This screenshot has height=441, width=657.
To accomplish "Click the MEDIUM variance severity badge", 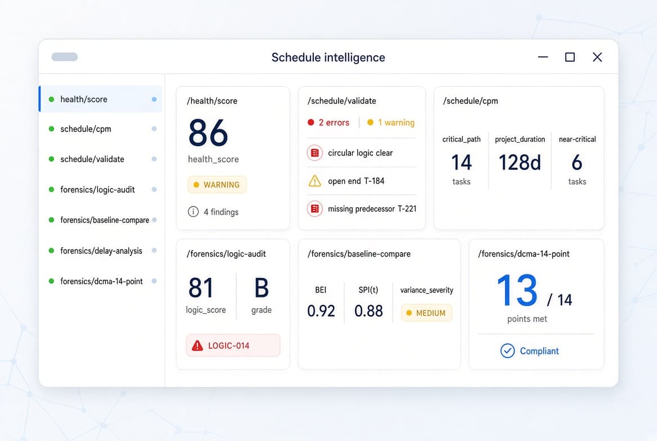I will pos(426,313).
